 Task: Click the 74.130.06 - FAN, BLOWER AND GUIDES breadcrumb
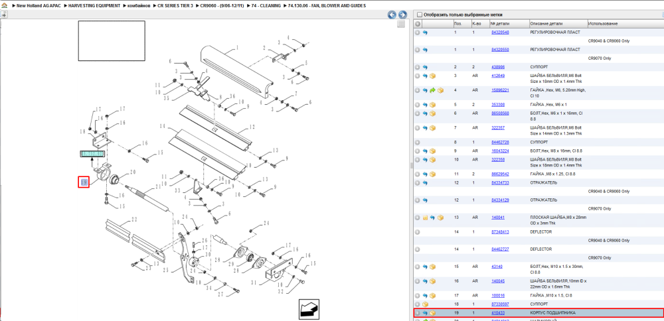[x=327, y=6]
